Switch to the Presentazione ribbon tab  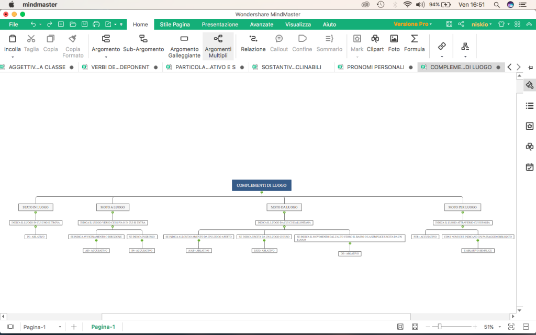(x=220, y=24)
